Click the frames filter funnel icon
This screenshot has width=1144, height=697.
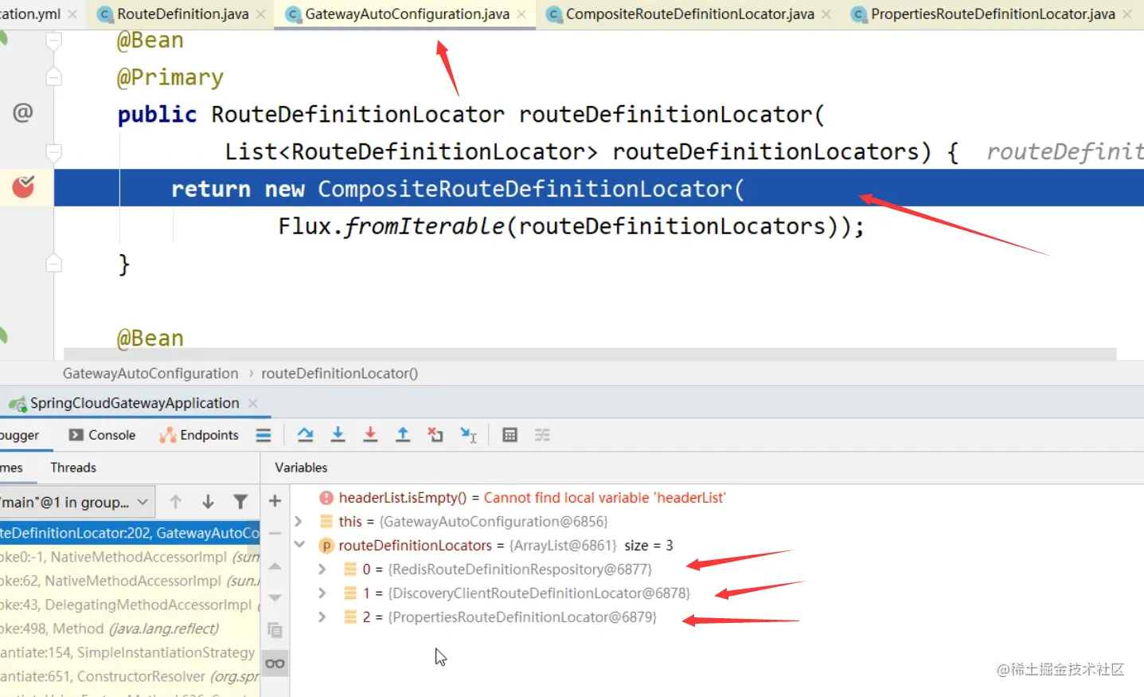[x=240, y=502]
